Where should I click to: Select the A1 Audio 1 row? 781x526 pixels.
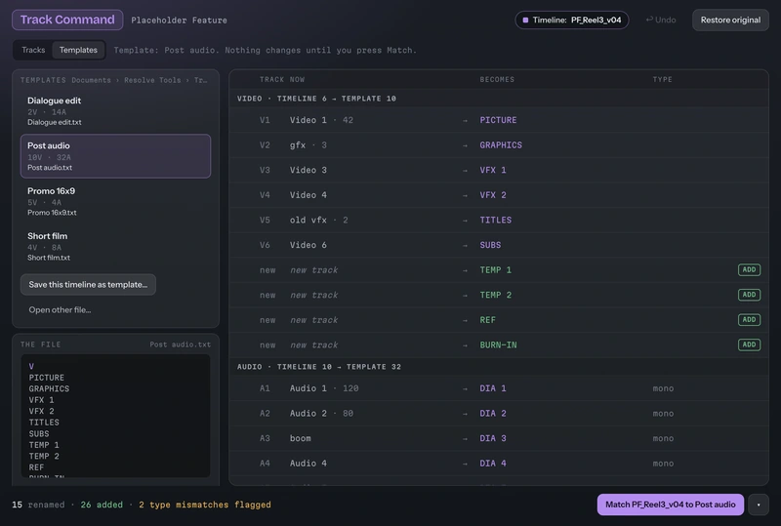click(499, 388)
